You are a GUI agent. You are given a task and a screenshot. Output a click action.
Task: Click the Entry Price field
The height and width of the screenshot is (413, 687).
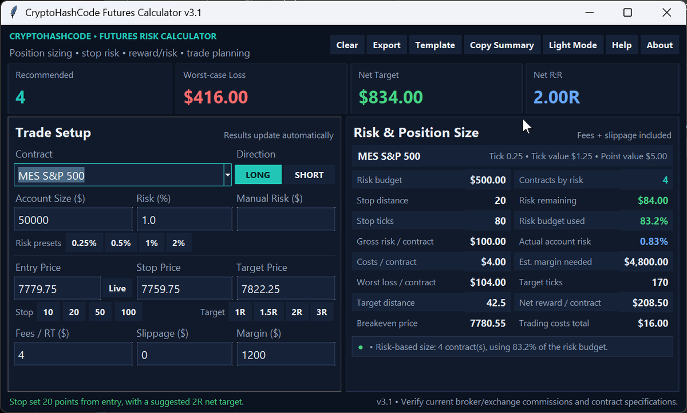click(57, 289)
